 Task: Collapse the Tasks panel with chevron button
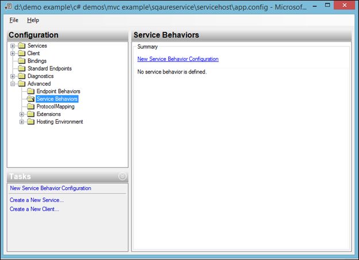[122, 176]
